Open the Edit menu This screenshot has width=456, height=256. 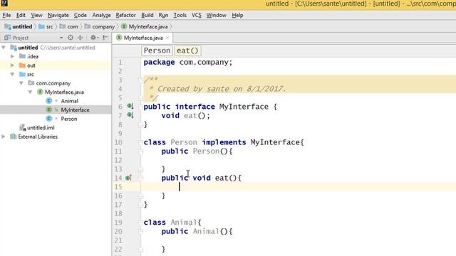click(x=21, y=15)
